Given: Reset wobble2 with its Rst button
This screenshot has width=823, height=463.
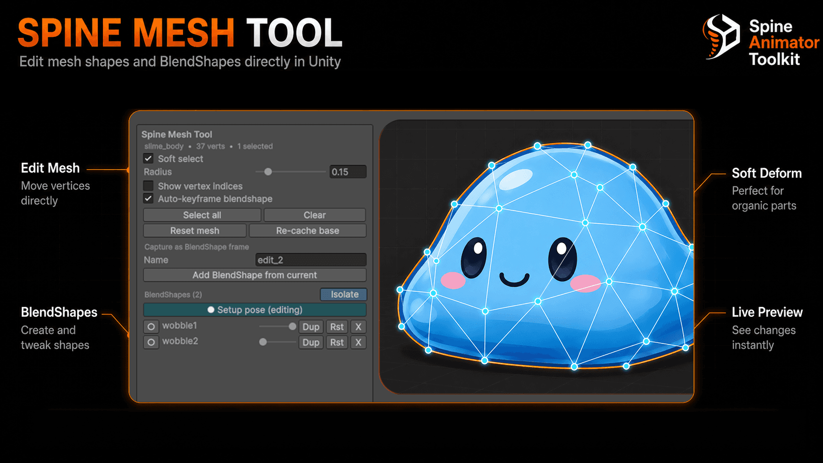Looking at the screenshot, I should click(x=337, y=342).
